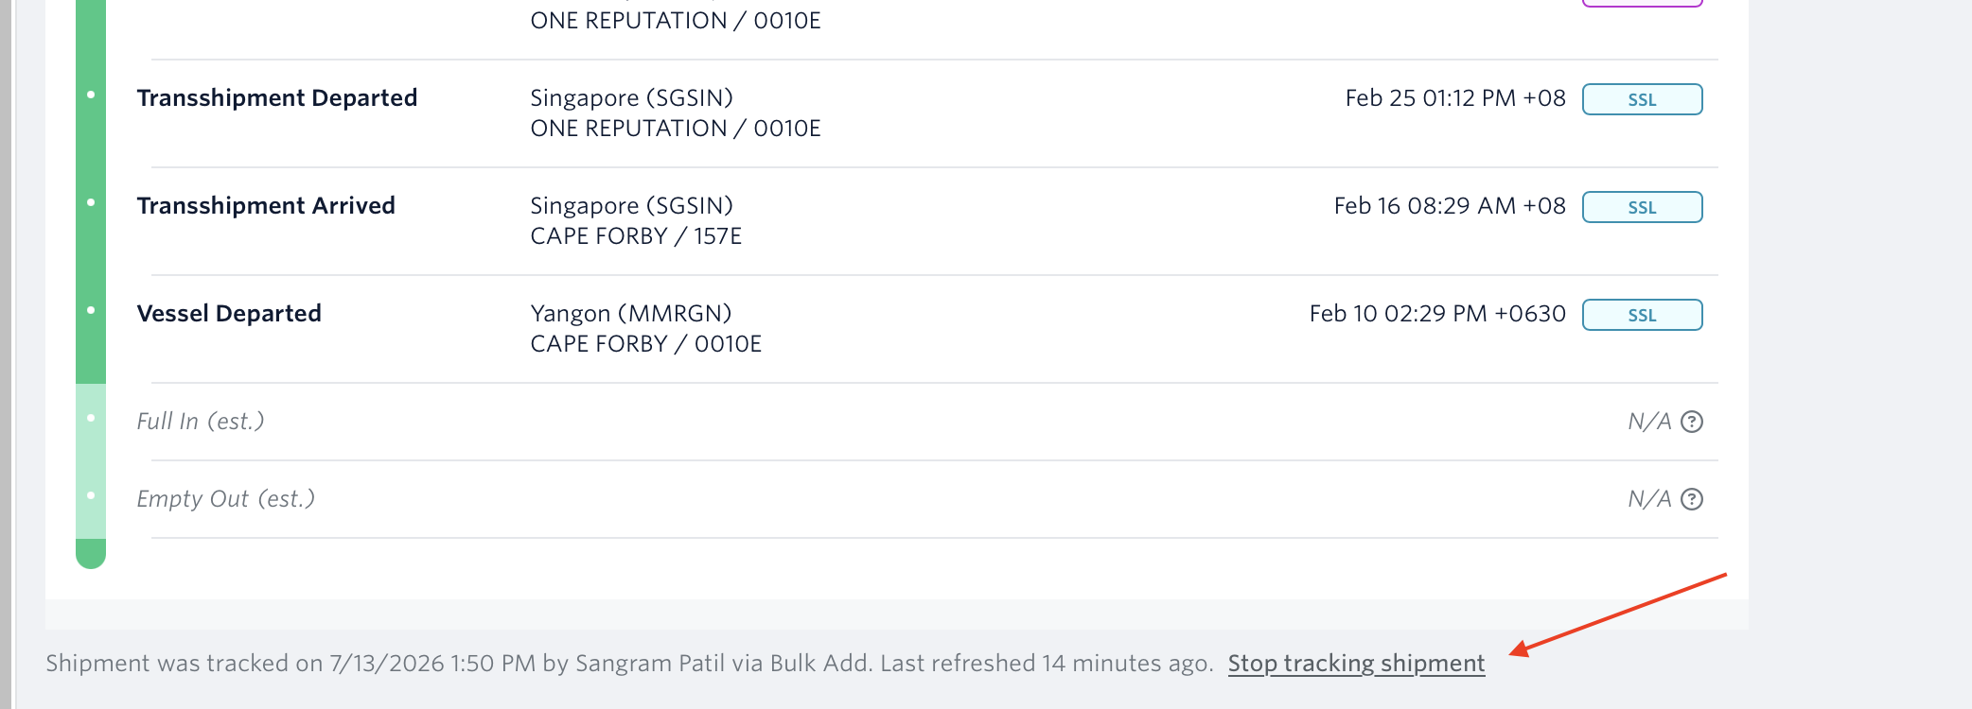
Task: Click the Feb 10 02:29 PM +0630 timestamp
Action: 1437,314
